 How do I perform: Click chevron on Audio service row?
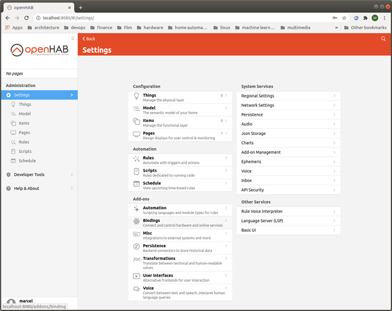334,124
